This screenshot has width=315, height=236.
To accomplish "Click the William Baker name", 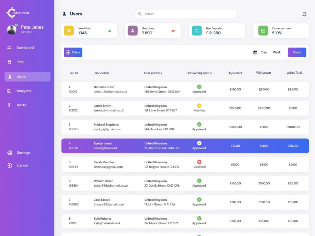I will tap(103, 181).
